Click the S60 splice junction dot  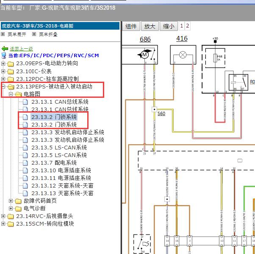(154, 109)
